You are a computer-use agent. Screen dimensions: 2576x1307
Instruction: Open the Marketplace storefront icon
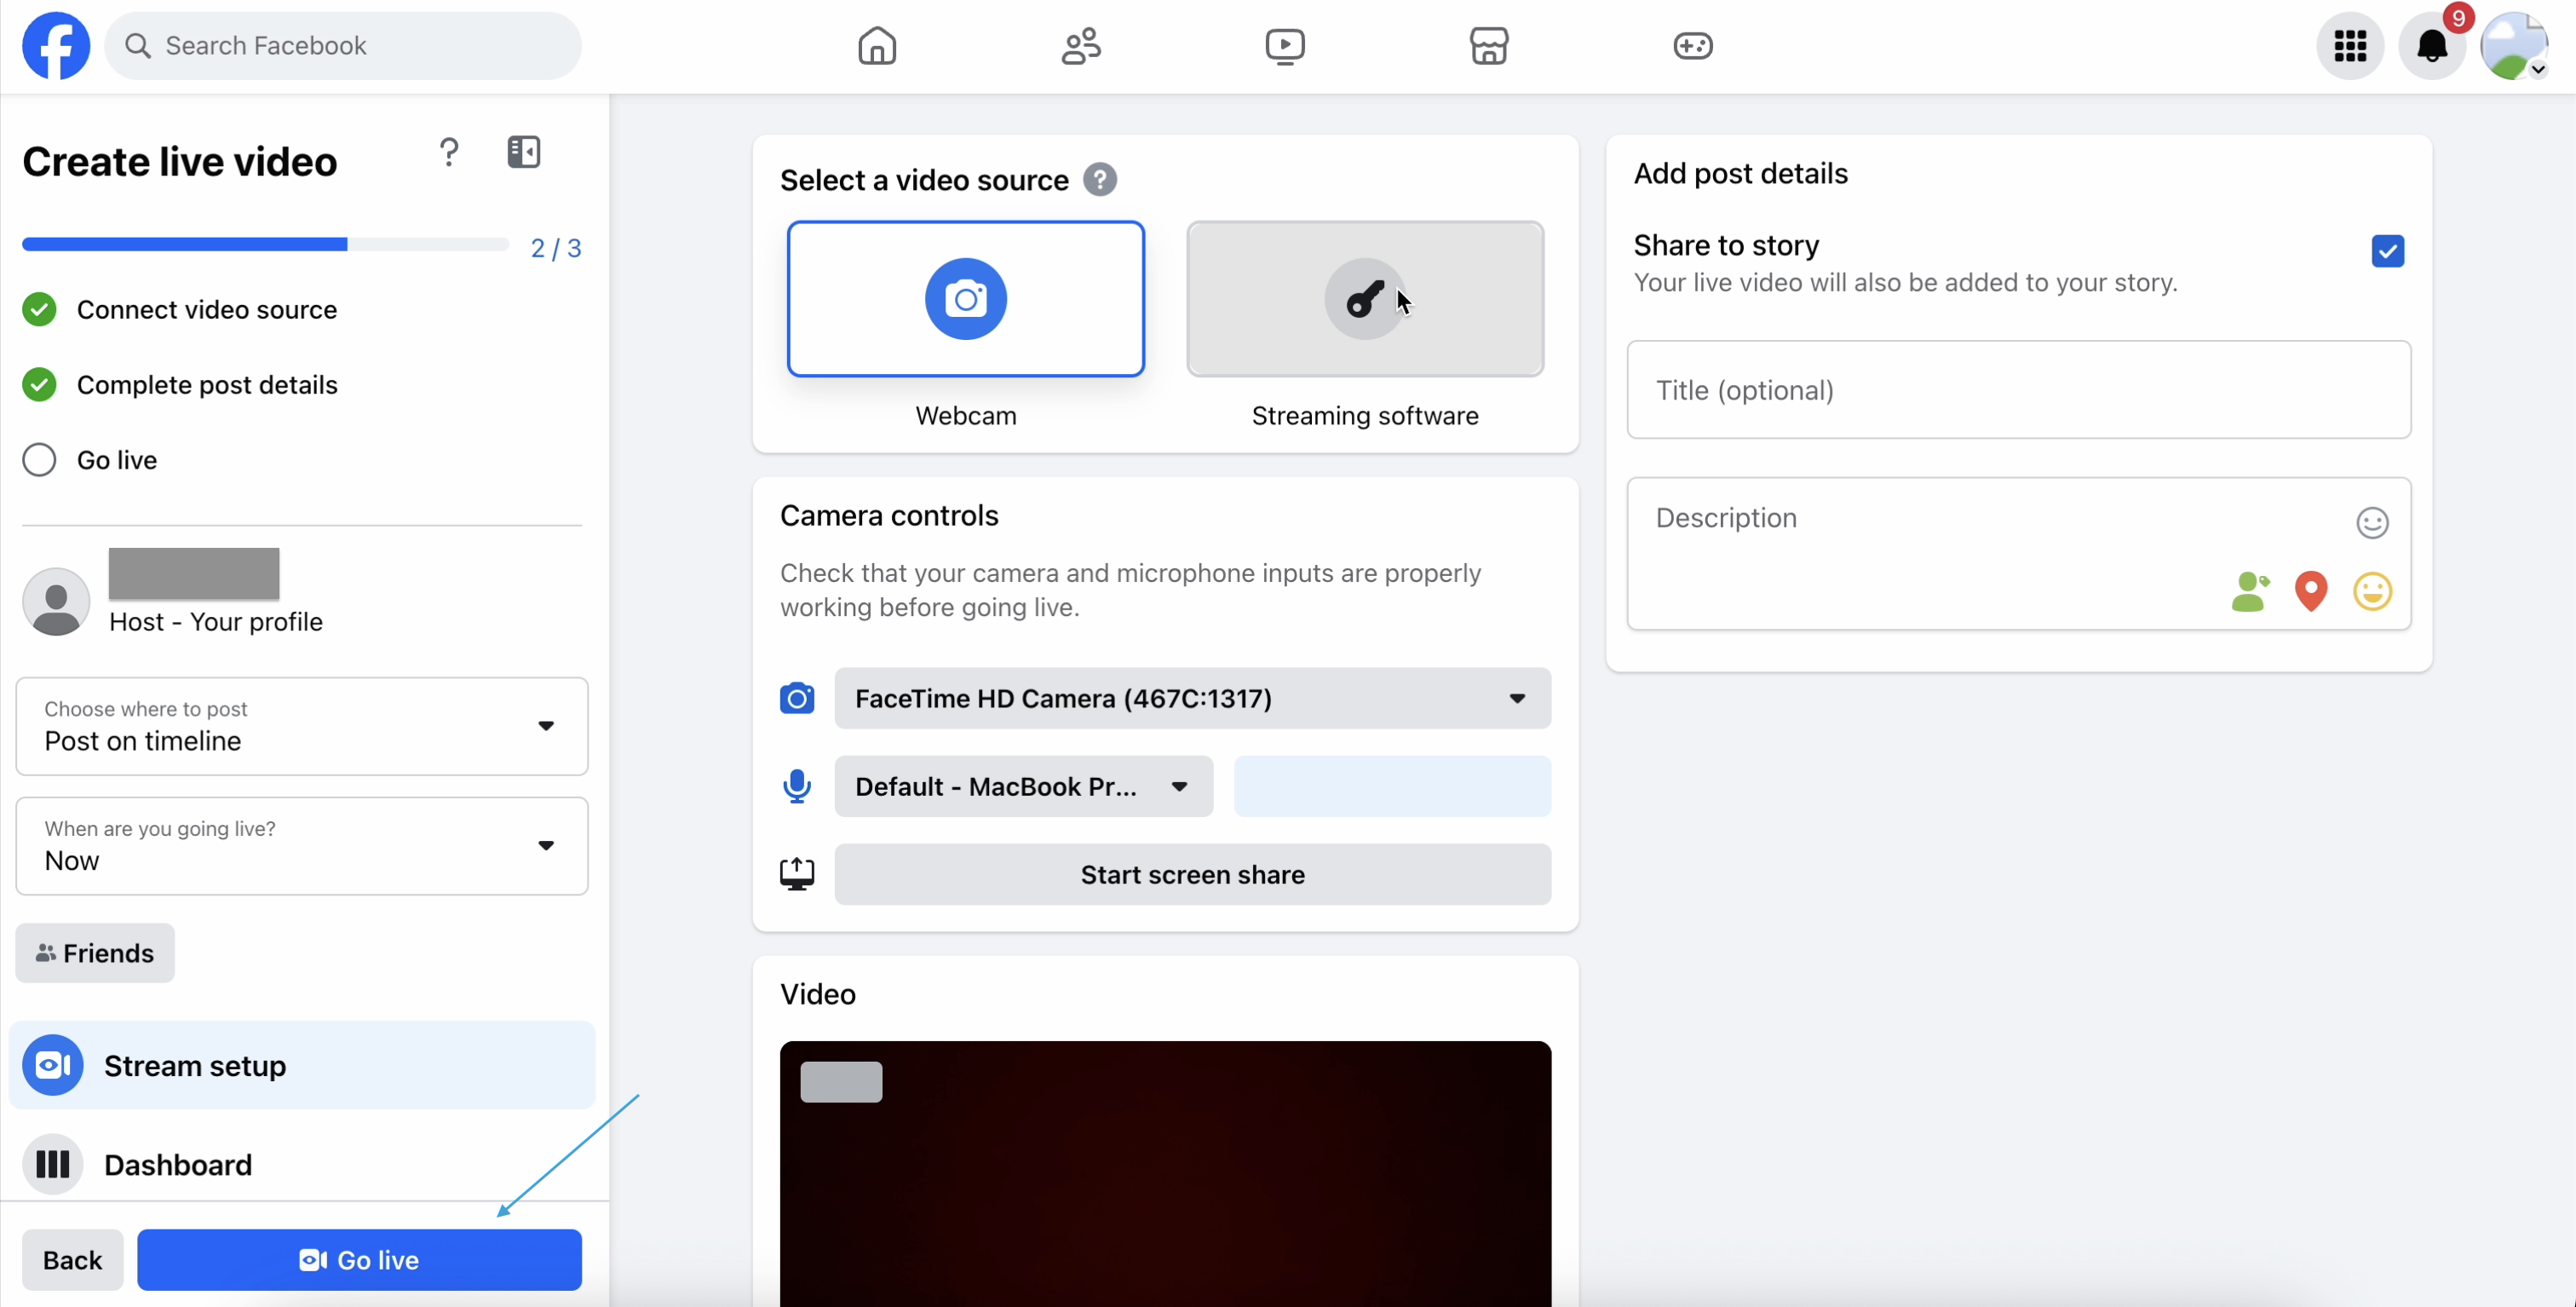[1488, 46]
